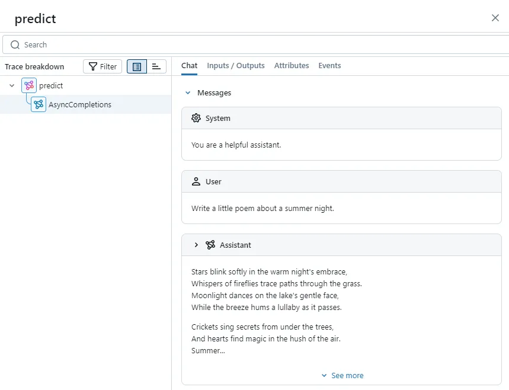The image size is (509, 390).
Task: Collapse the predict tree node
Action: tap(12, 86)
